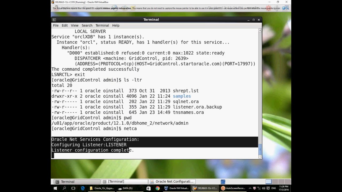
Task: Click the shrept.lst filename in terminal
Action: (x=186, y=91)
